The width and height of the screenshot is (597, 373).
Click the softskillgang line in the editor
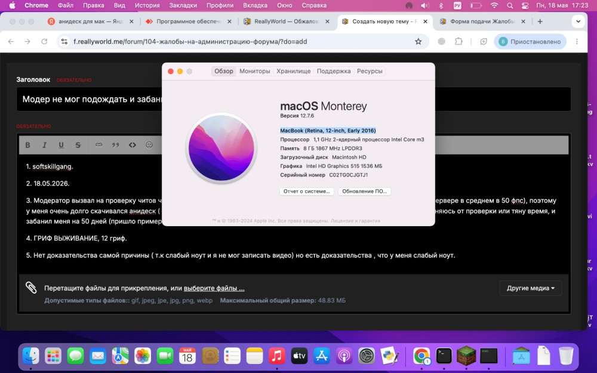tap(50, 167)
